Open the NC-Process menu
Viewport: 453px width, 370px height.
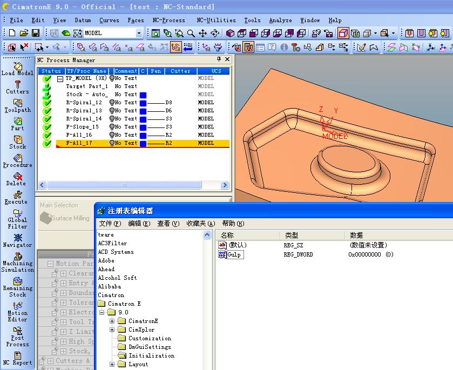(168, 20)
